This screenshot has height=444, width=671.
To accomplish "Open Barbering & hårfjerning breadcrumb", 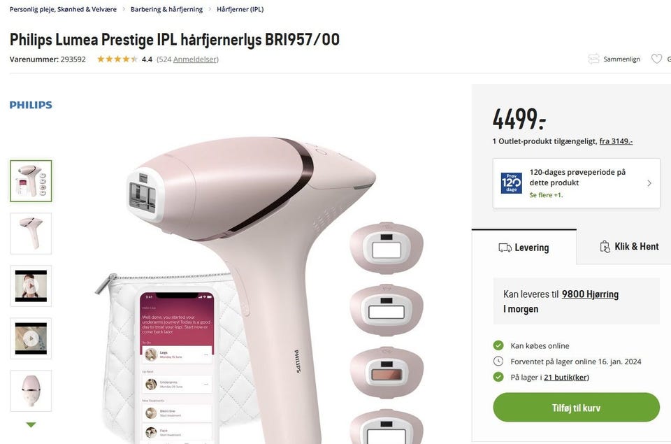I will [x=166, y=9].
